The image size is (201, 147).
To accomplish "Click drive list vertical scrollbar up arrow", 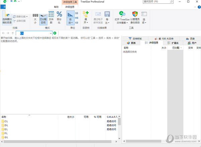I will [x=119, y=117].
